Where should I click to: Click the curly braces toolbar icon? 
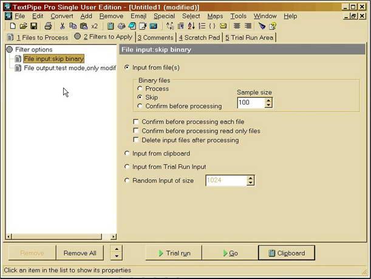pyautogui.click(x=213, y=26)
